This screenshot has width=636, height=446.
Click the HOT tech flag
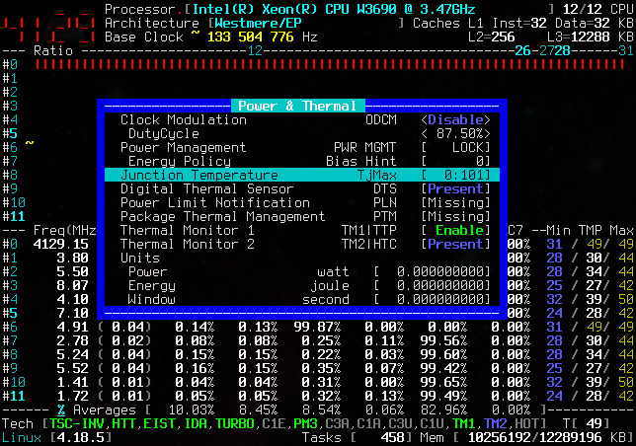pyautogui.click(x=526, y=423)
